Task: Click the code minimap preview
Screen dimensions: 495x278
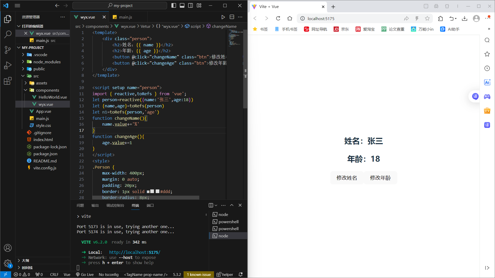Action: (235, 38)
